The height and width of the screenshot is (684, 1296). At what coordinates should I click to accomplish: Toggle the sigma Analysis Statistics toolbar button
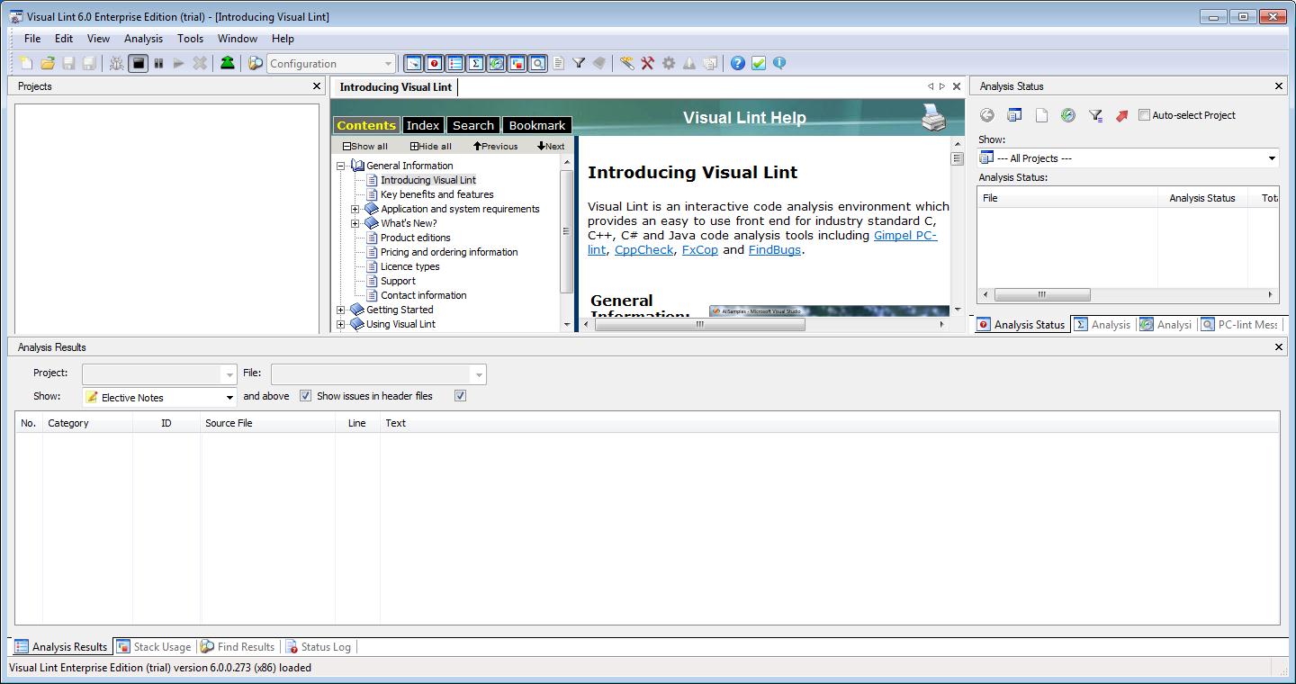(x=475, y=63)
